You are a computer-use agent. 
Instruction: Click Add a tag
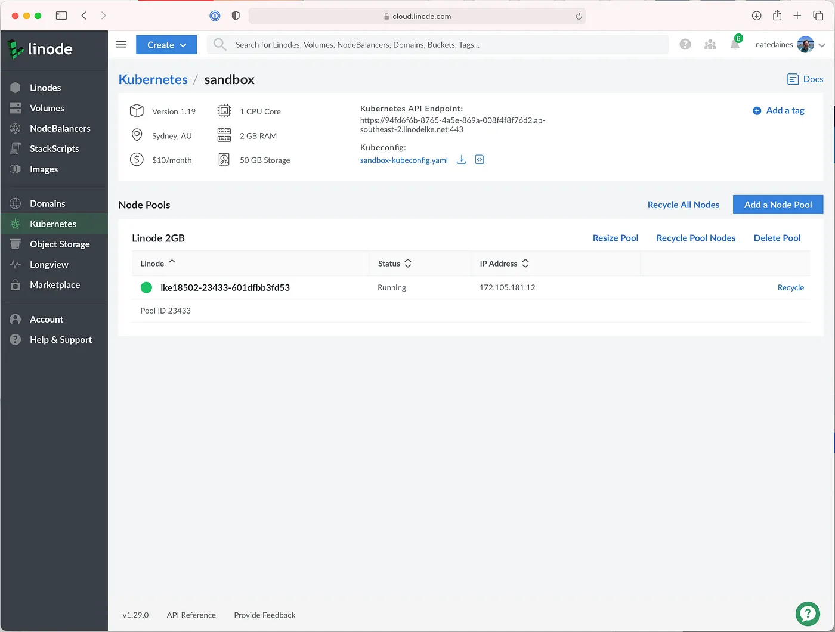pyautogui.click(x=778, y=110)
